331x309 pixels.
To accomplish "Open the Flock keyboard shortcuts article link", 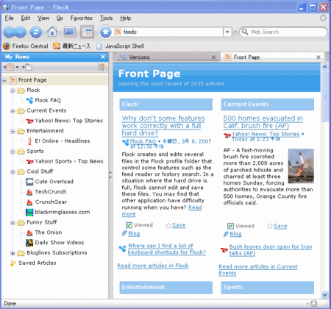I will (167, 249).
